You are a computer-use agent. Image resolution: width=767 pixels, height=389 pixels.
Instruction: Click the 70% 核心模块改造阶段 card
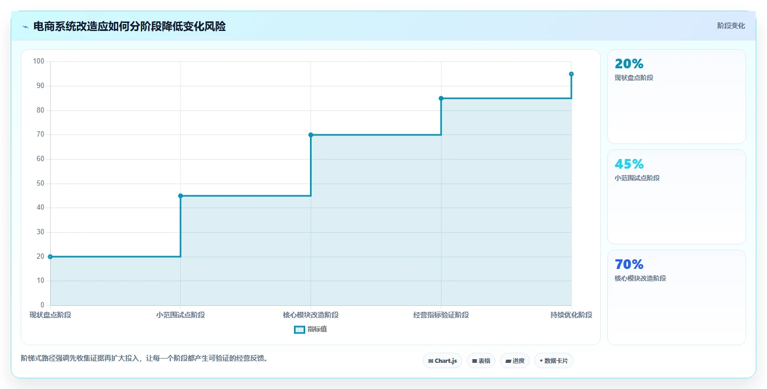[677, 297]
